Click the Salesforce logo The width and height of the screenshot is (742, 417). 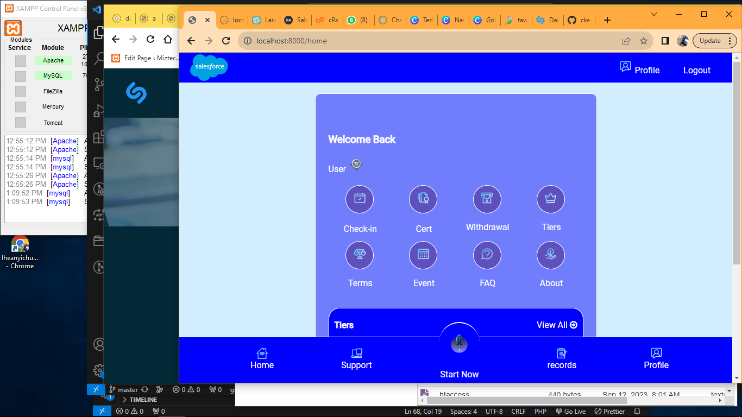coord(209,67)
